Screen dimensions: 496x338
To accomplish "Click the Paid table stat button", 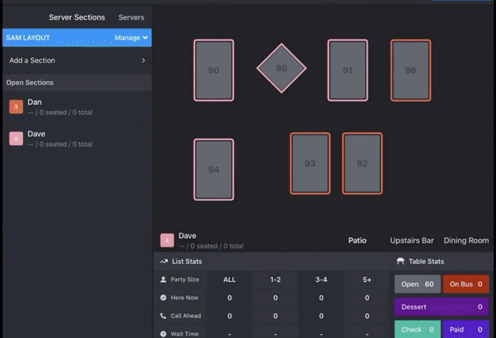I will point(466,329).
